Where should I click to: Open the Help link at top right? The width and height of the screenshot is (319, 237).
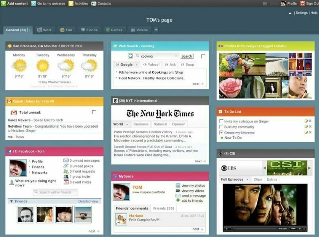pyautogui.click(x=314, y=13)
